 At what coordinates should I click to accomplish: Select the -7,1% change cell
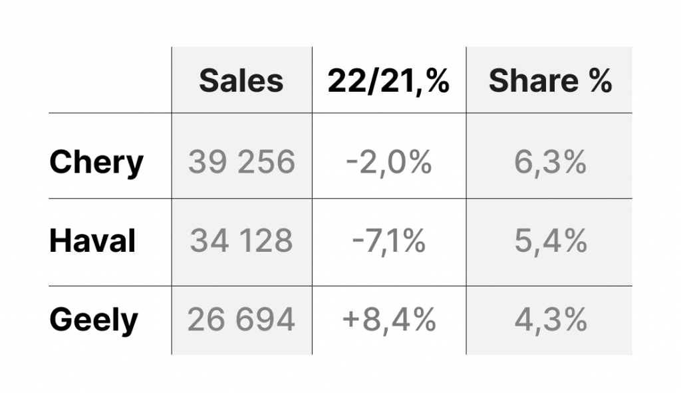coord(388,241)
